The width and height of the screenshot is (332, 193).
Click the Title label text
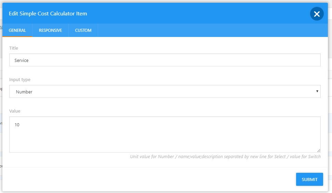[14, 48]
